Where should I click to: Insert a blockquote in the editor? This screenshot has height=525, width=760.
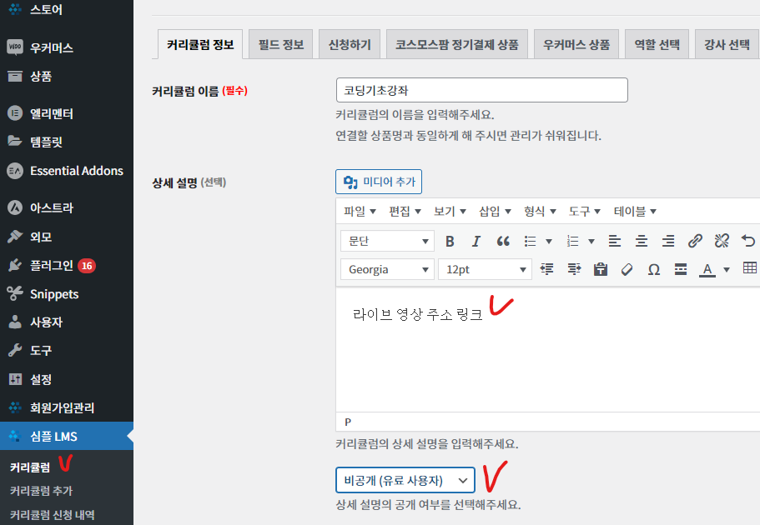(x=503, y=241)
